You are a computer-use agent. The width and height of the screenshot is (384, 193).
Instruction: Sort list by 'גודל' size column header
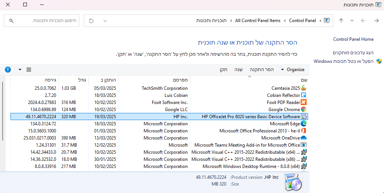pyautogui.click(x=82, y=80)
